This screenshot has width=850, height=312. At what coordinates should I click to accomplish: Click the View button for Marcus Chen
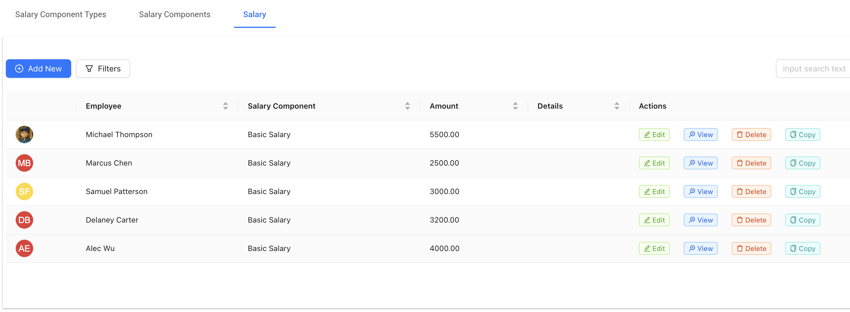coord(701,163)
